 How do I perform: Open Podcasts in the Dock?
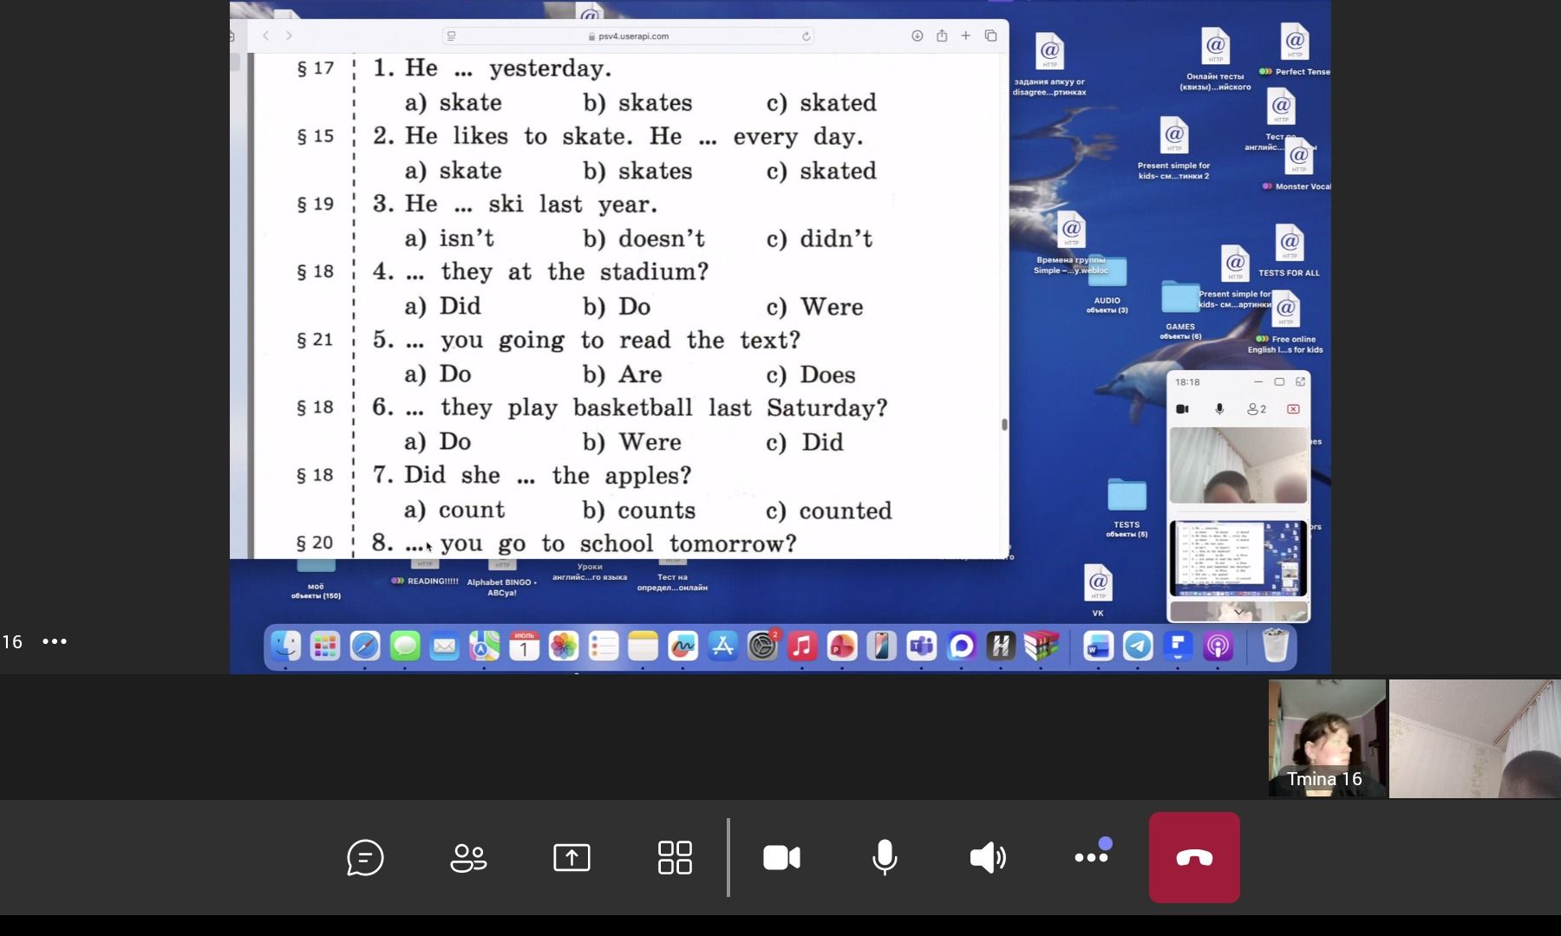click(x=1218, y=646)
